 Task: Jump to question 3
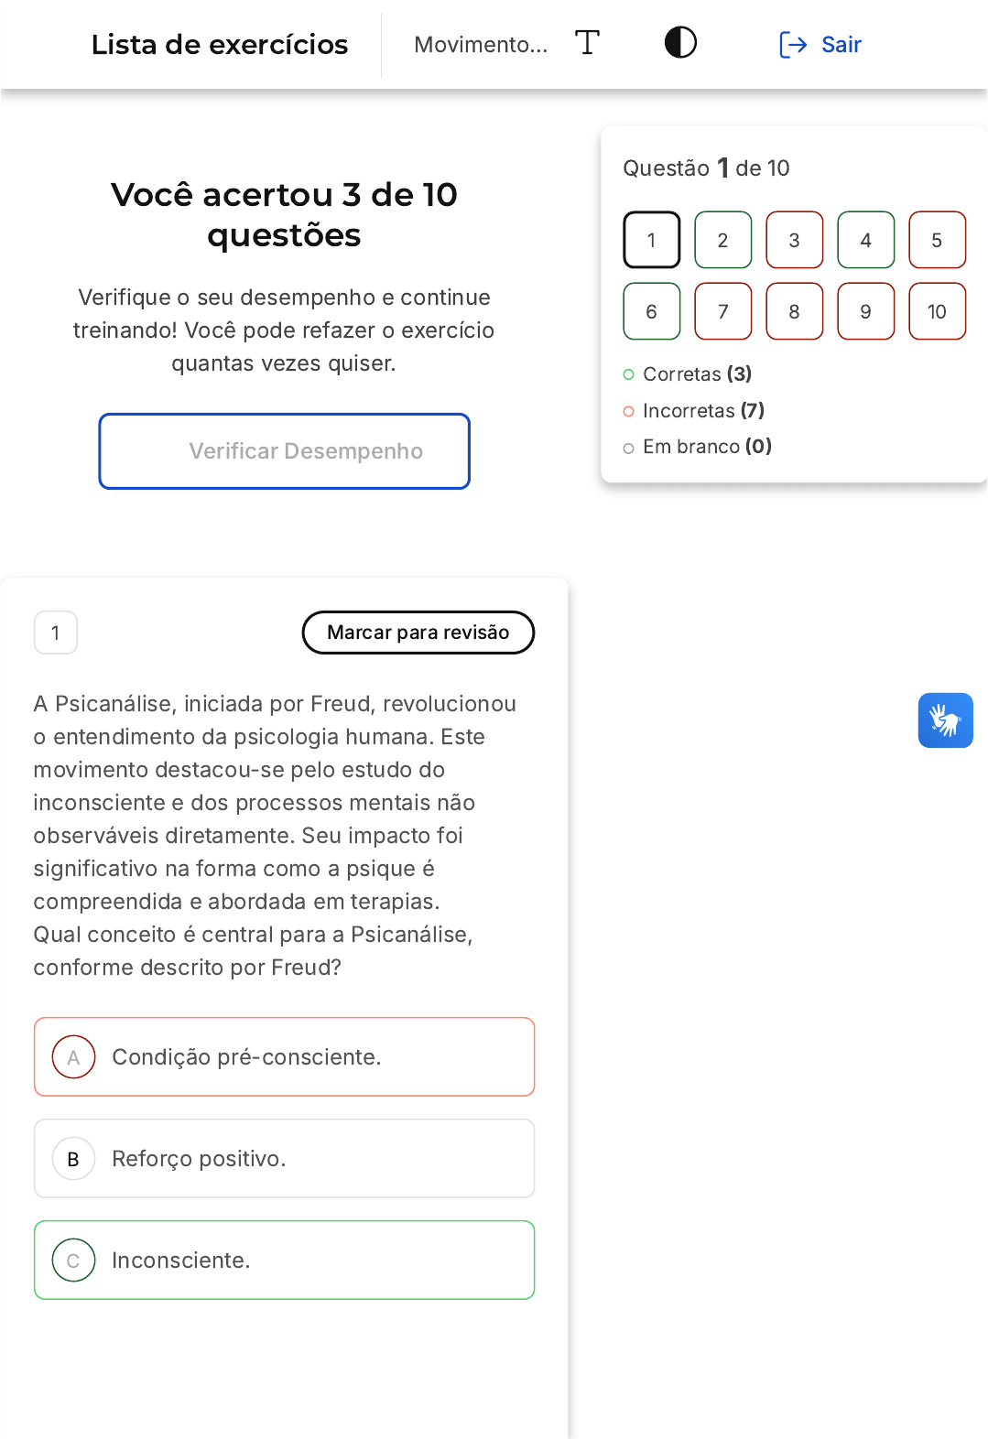pyautogui.click(x=794, y=240)
